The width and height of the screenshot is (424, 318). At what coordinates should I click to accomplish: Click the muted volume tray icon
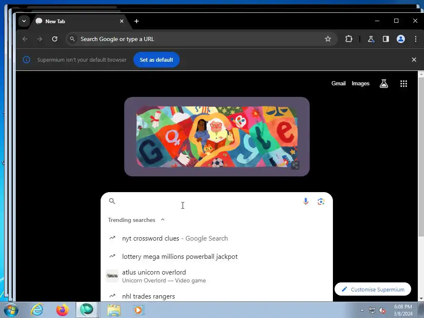[382, 310]
